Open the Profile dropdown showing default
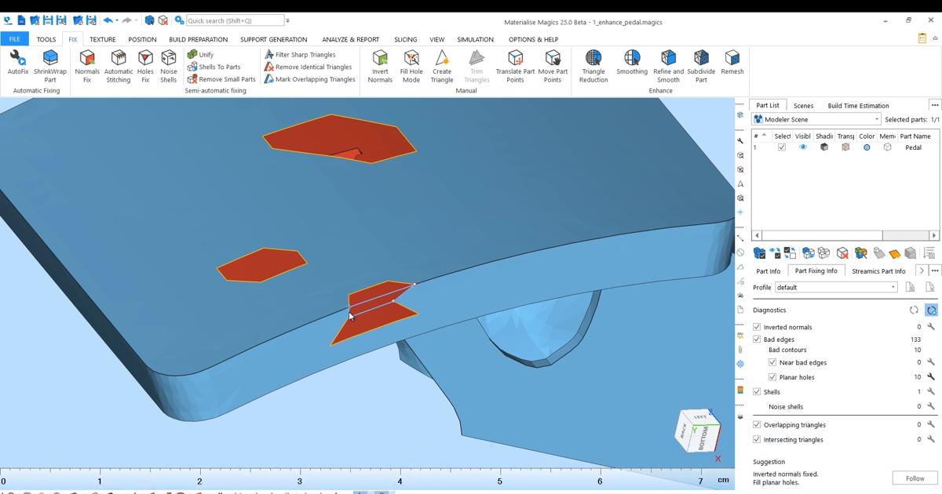 pyautogui.click(x=893, y=287)
